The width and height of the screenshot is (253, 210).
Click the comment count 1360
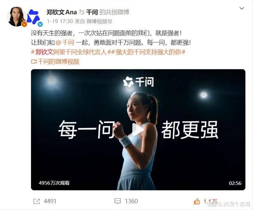pyautogui.click(x=131, y=201)
